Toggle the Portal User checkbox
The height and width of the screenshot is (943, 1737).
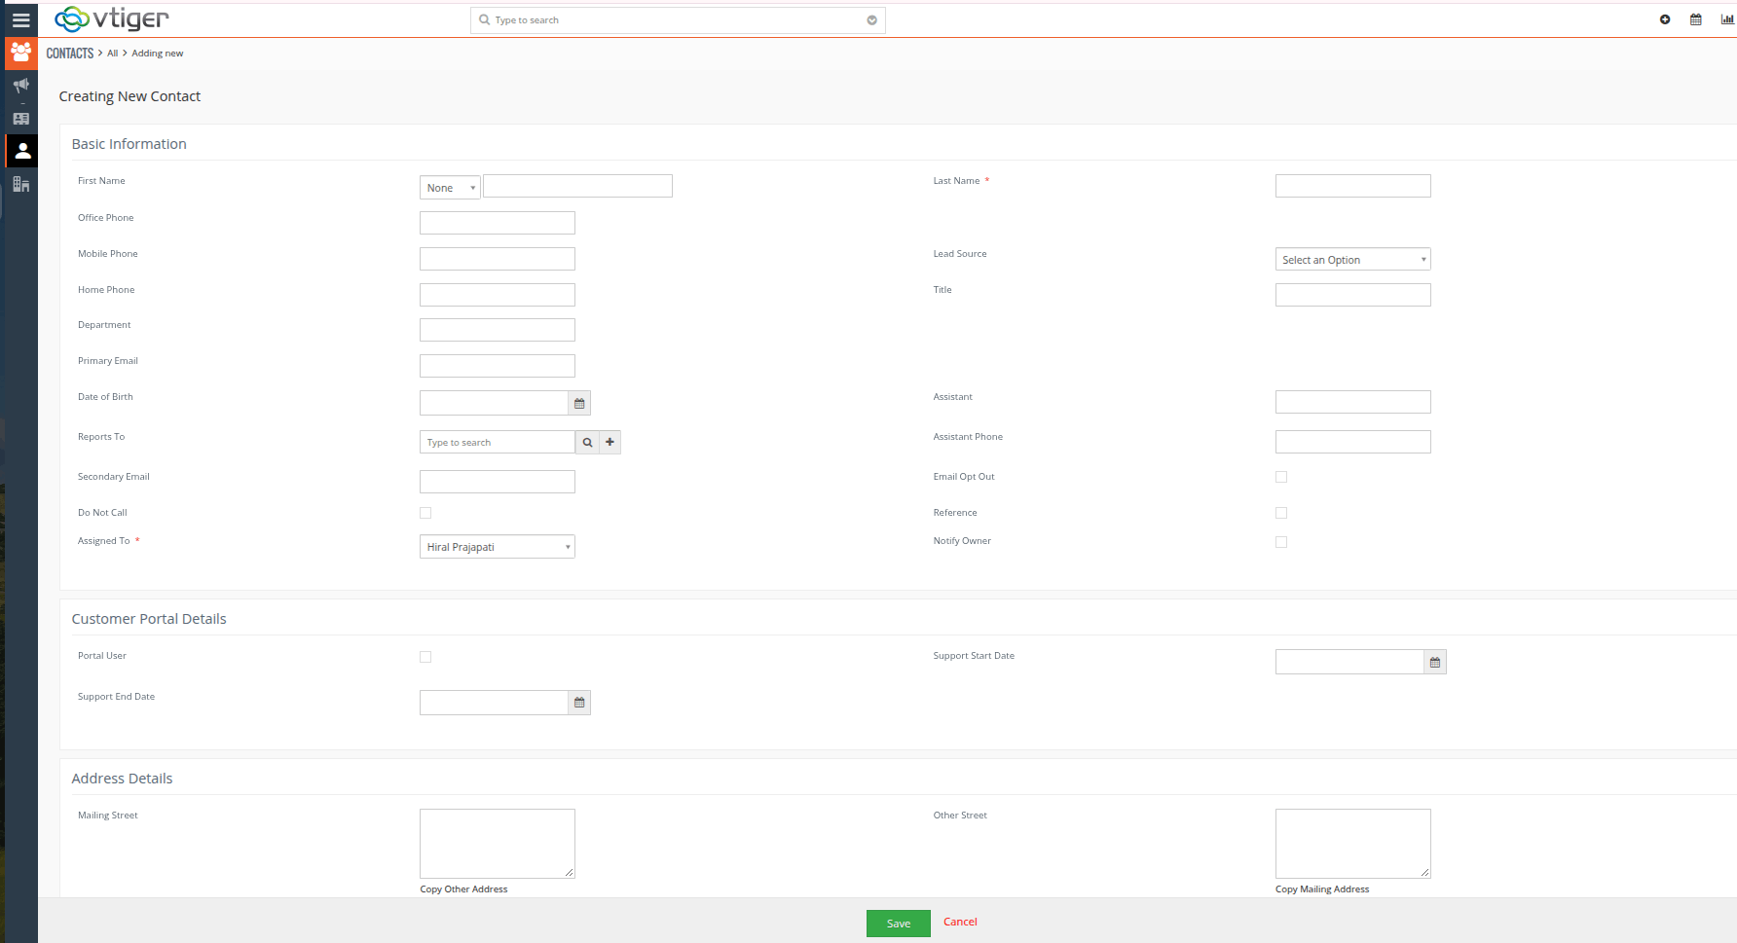pyautogui.click(x=425, y=657)
